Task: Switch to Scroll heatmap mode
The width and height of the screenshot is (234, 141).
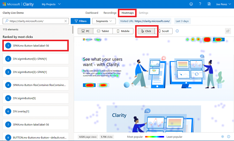Action: 164,31
